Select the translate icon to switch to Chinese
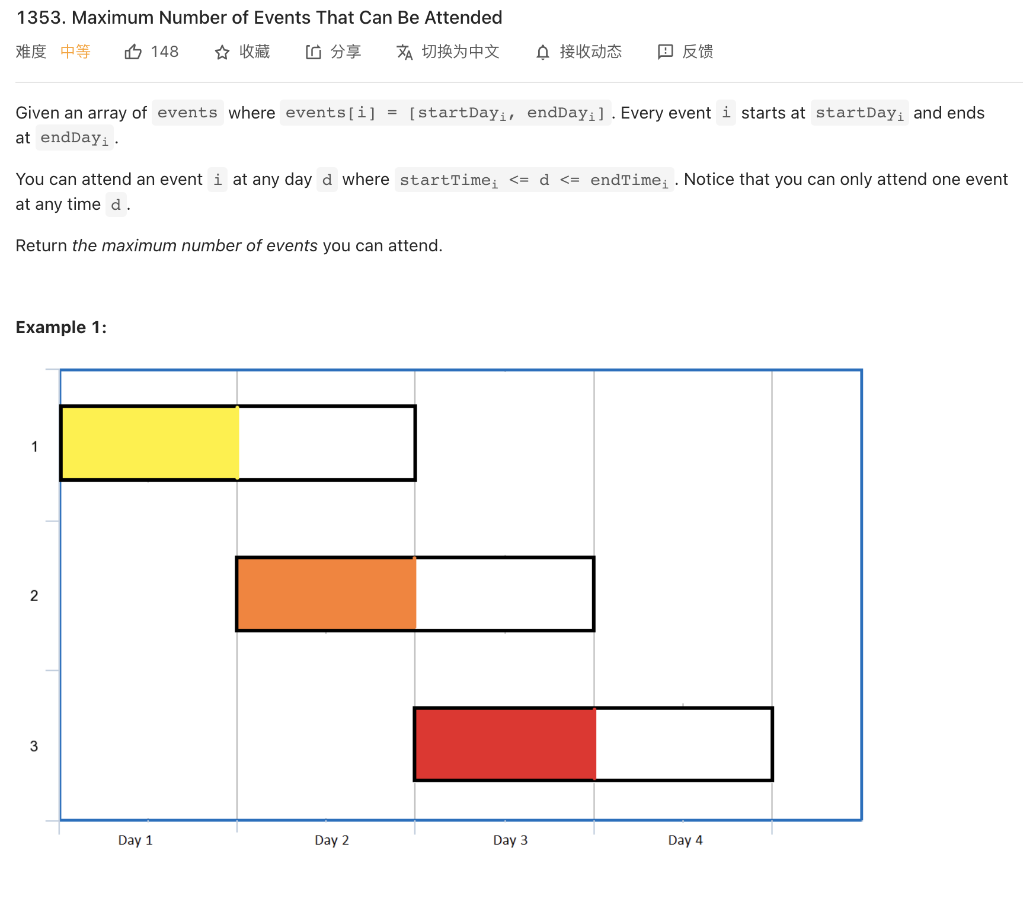Screen dimensions: 1036x902 click(x=404, y=52)
